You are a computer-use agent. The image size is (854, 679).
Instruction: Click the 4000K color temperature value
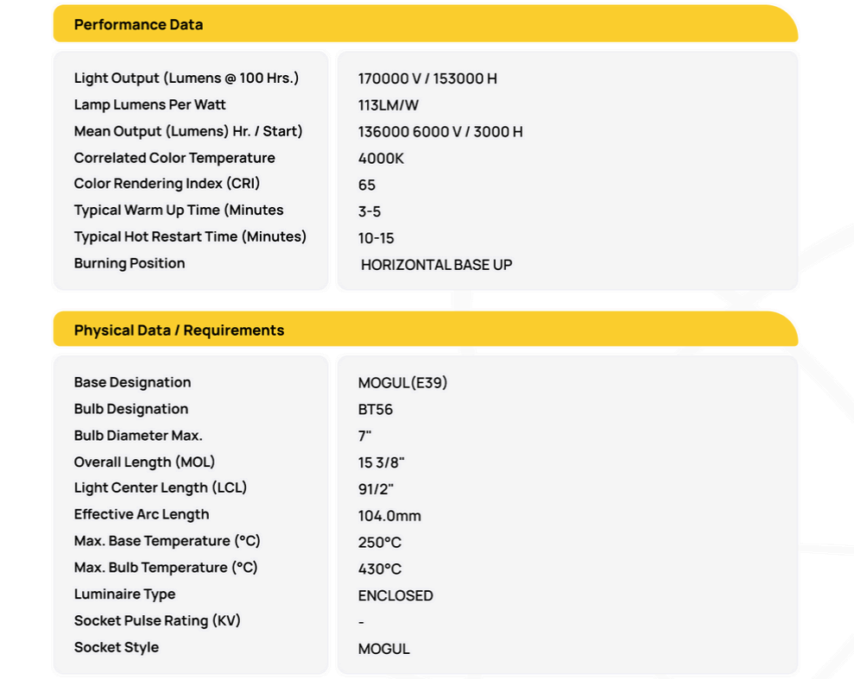(381, 159)
